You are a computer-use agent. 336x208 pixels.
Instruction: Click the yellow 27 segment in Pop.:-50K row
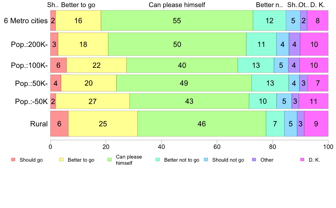[x=93, y=101]
